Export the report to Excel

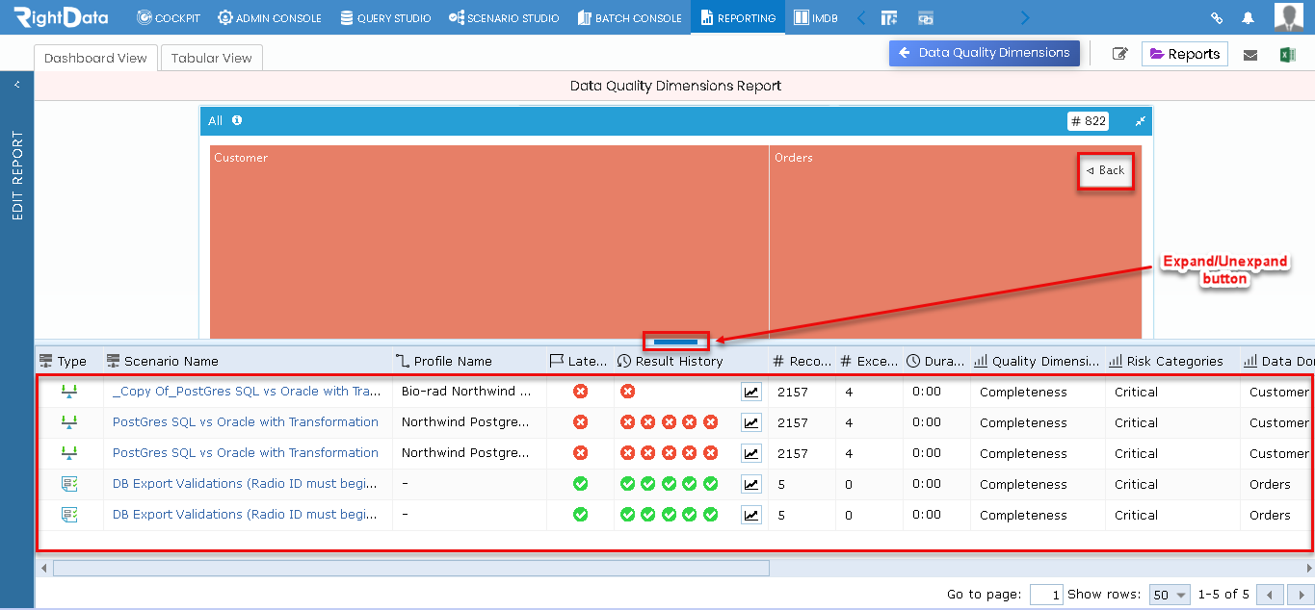pos(1289,54)
